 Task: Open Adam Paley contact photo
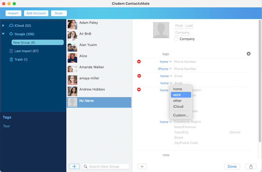tap(72, 24)
